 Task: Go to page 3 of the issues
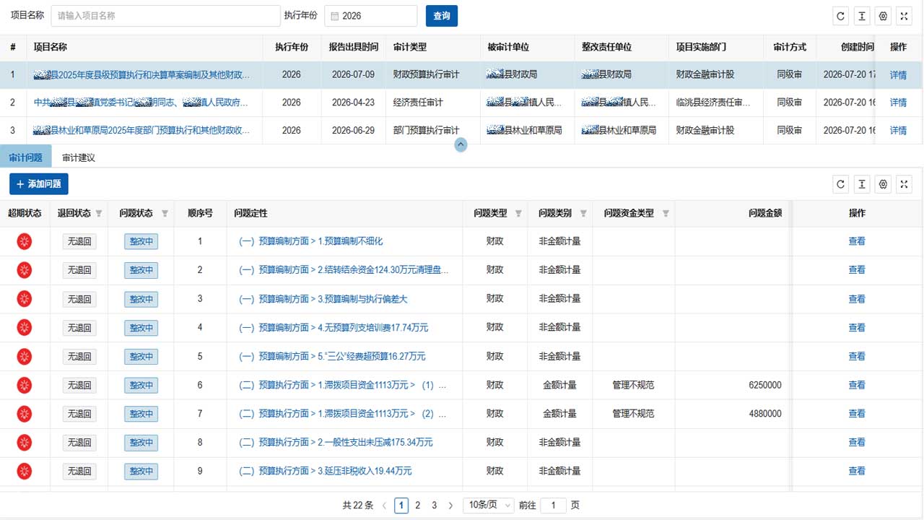(x=434, y=506)
